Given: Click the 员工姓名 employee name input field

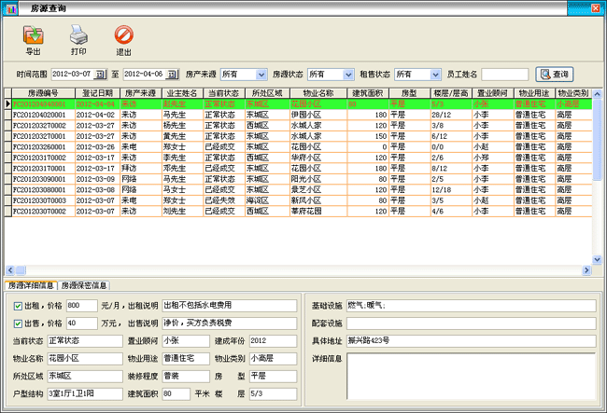Looking at the screenshot, I should tap(504, 74).
